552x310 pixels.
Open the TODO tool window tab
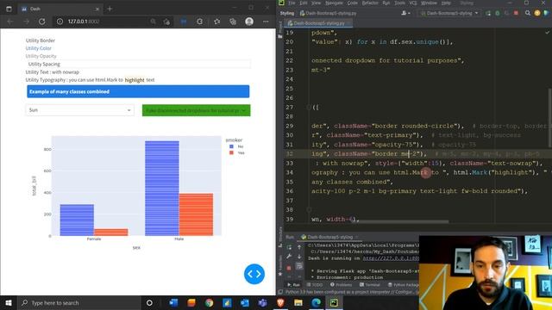[x=314, y=285]
